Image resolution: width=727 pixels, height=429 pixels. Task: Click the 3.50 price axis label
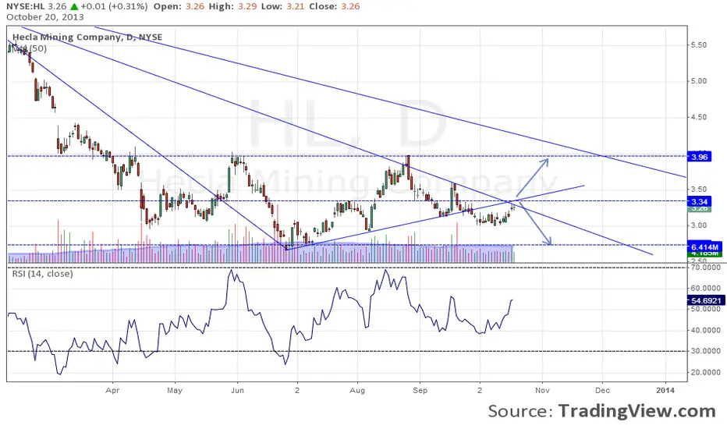(699, 190)
